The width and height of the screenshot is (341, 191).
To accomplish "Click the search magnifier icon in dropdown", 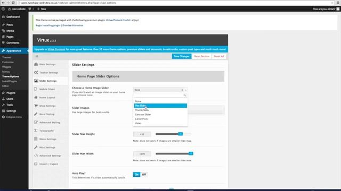I will click(185, 95).
